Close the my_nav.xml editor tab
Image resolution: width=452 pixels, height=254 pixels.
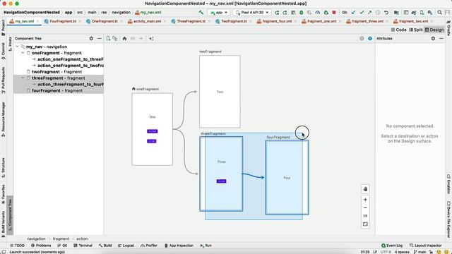[x=37, y=21]
